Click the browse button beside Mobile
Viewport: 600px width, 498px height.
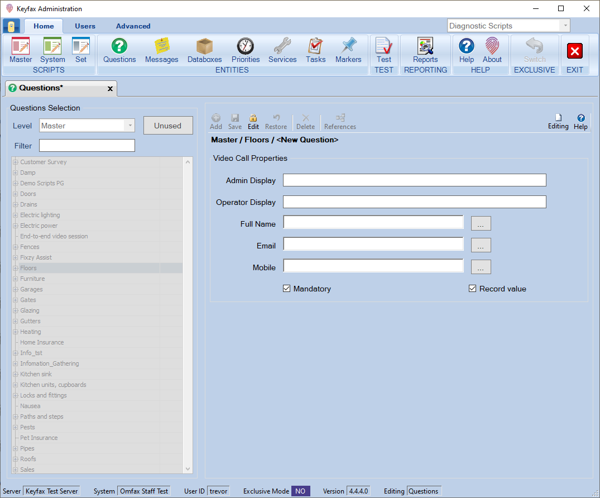click(481, 267)
